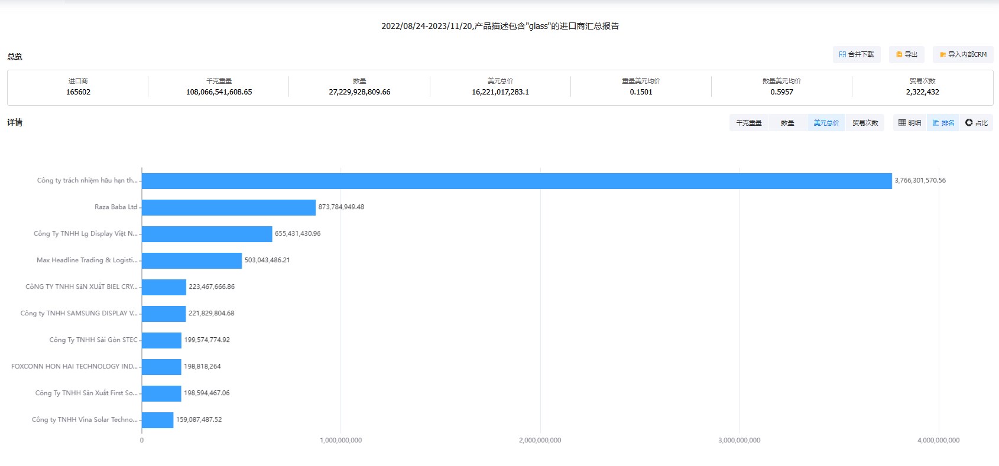Click label 'Max Headline Trading & Logisti...'
This screenshot has width=999, height=466.
point(87,260)
